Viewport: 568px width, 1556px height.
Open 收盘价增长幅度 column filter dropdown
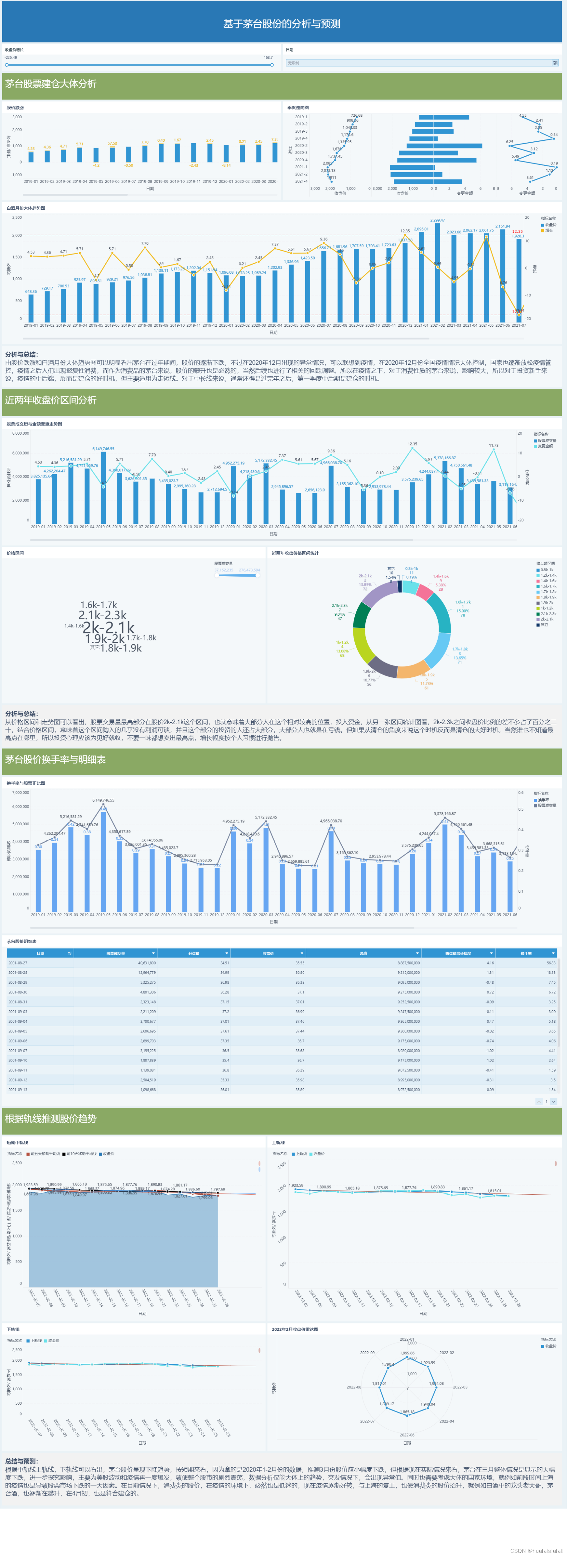click(x=491, y=953)
